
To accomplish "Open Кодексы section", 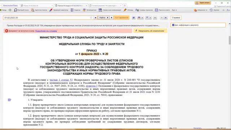I will click(75, 10).
